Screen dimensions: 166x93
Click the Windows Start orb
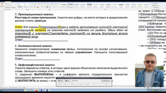(x=2, y=90)
